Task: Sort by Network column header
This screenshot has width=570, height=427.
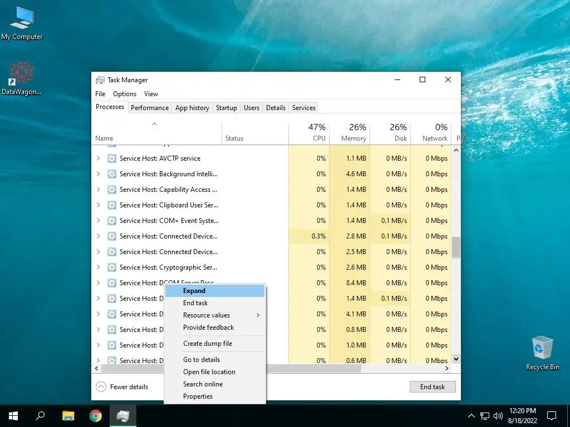Action: coord(431,132)
